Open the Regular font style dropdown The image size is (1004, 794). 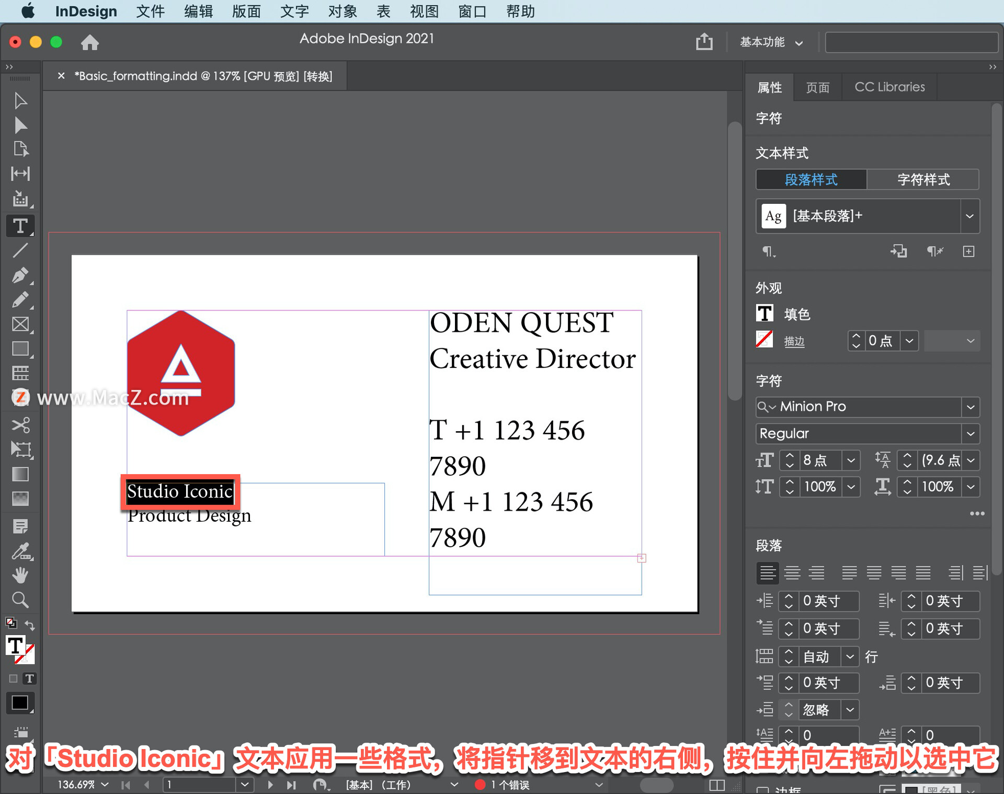point(971,433)
